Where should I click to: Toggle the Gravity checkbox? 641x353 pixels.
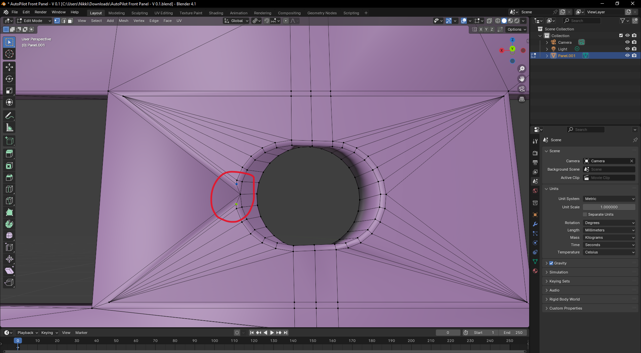[551, 263]
